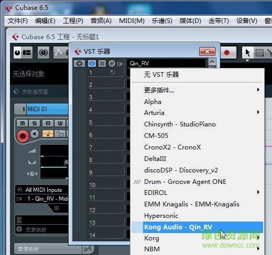Toggle Read automation (R) button
Image resolution: width=272 pixels, height=255 pixels.
[x=48, y=123]
